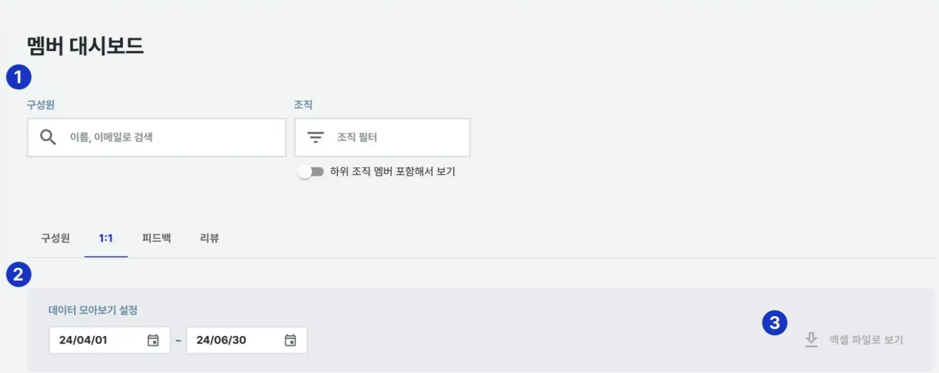Click the Excel download arrow icon
Screen dimensions: 939x373
[811, 340]
